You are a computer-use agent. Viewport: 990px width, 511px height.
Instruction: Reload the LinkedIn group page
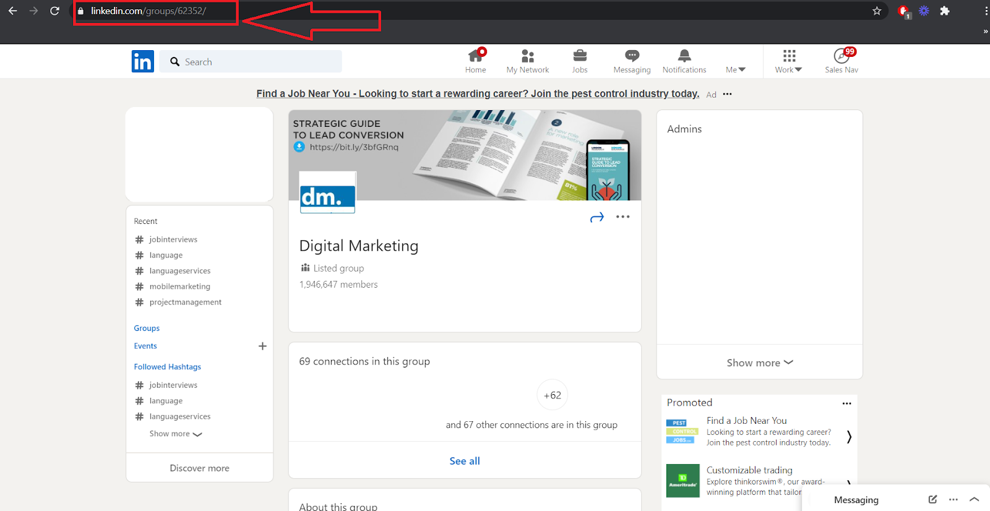pos(54,11)
